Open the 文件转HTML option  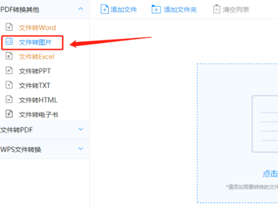38,100
